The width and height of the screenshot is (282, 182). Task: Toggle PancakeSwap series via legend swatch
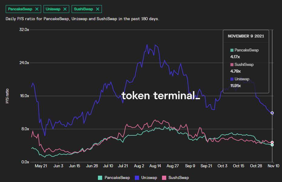coord(100,178)
